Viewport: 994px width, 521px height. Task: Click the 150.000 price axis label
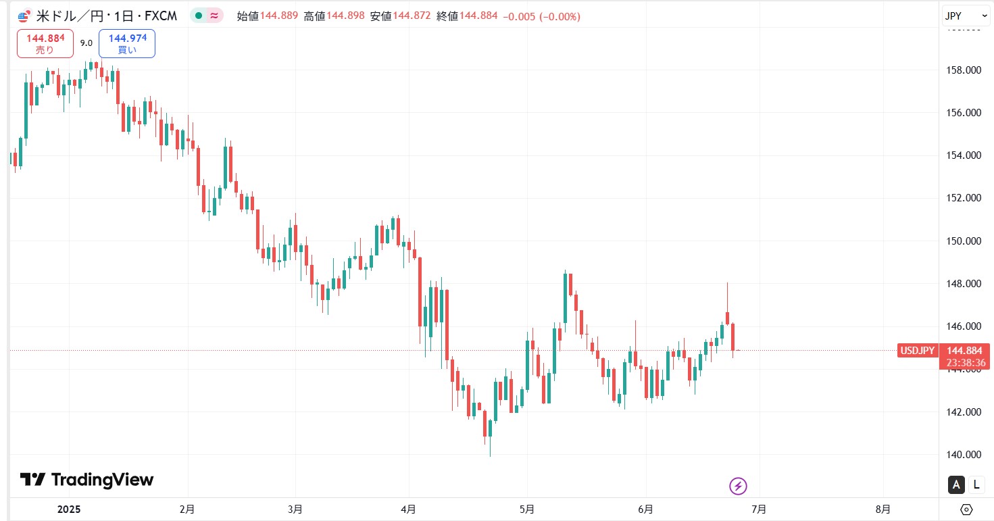pyautogui.click(x=964, y=241)
